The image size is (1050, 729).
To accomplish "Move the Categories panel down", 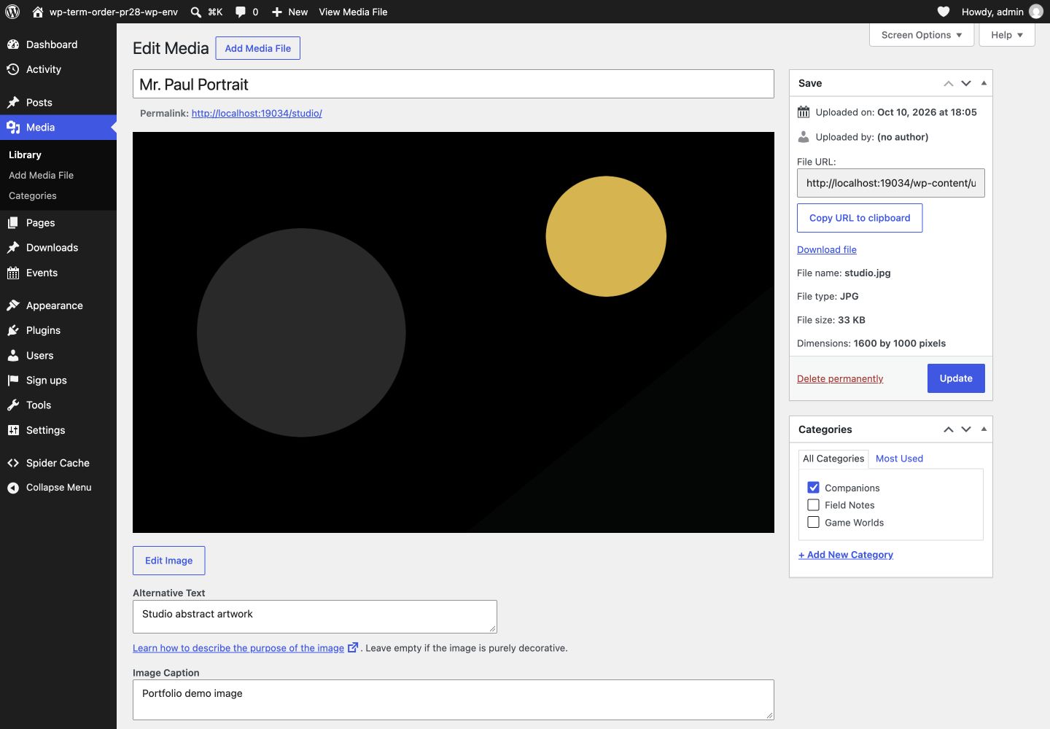I will pos(966,429).
